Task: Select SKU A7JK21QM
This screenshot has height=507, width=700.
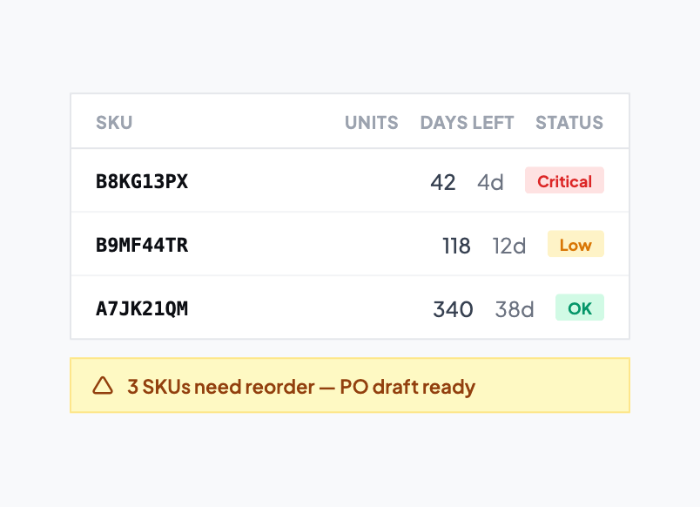Action: 142,308
